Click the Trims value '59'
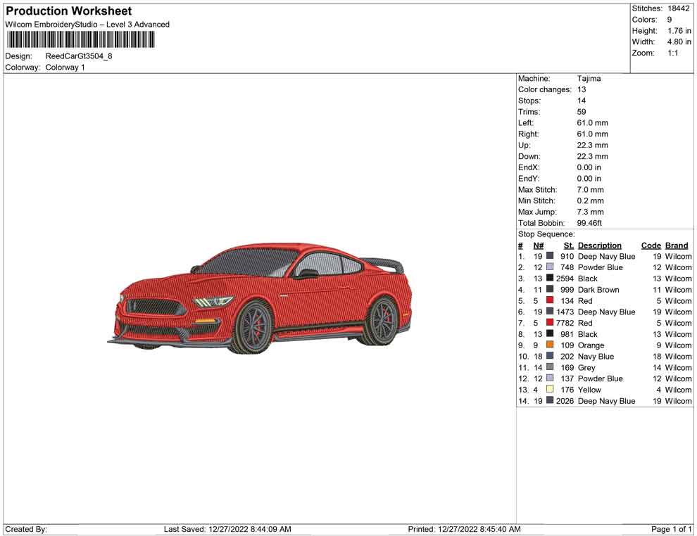This screenshot has height=536, width=697. [582, 112]
